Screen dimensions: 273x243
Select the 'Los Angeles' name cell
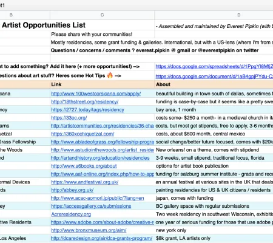[25, 238]
